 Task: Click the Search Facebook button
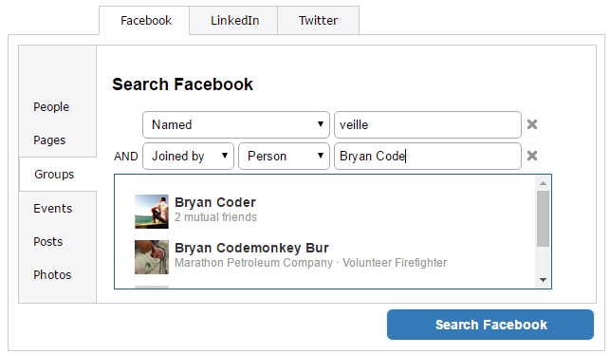pyautogui.click(x=490, y=325)
